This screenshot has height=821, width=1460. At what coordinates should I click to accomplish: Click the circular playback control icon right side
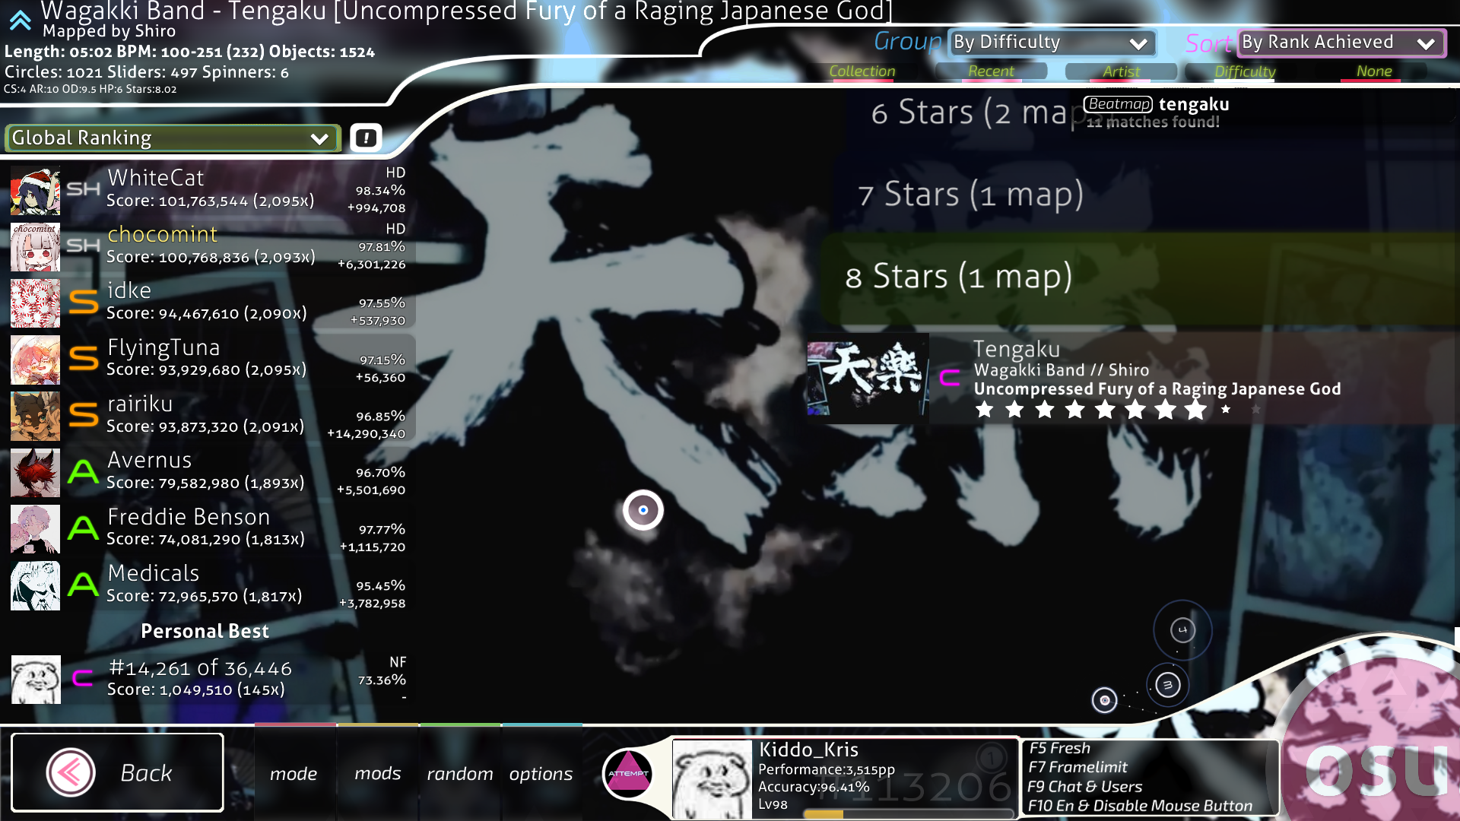pyautogui.click(x=1104, y=699)
